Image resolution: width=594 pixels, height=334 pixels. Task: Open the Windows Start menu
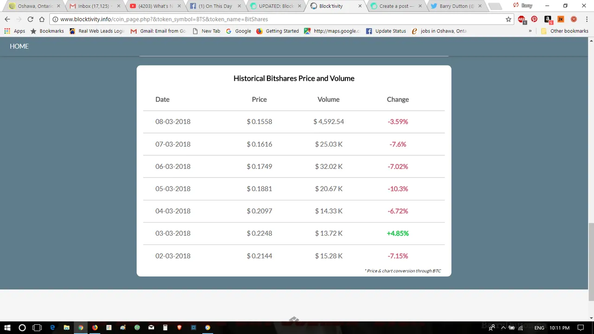tap(7, 328)
